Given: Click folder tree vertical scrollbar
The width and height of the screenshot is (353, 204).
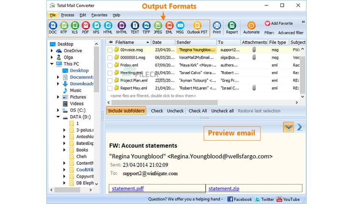Looking at the screenshot, I should click(x=96, y=69).
